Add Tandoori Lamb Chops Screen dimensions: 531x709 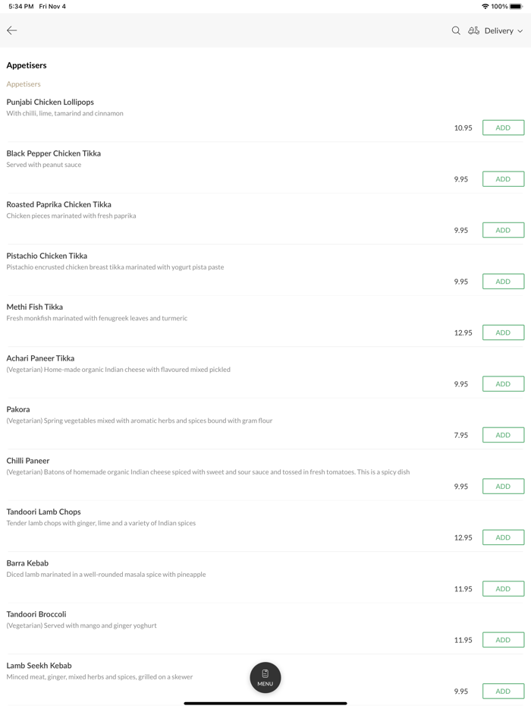pos(503,537)
